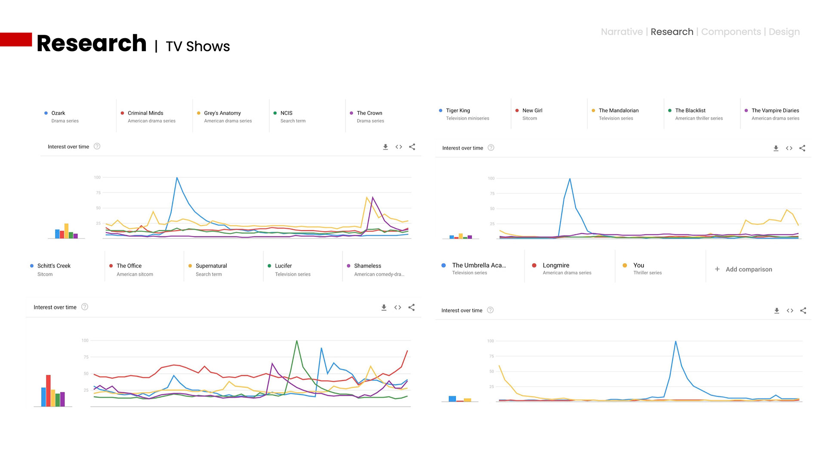Open embed code for the Tiger King chart

pos(789,148)
